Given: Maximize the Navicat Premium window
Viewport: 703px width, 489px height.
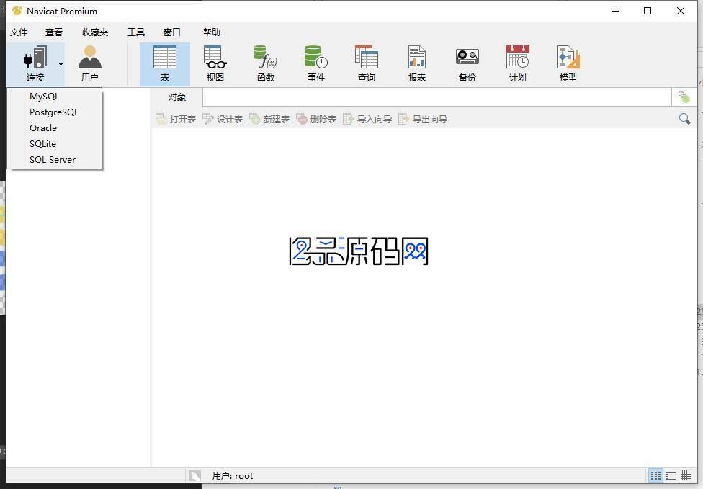Looking at the screenshot, I should point(648,11).
